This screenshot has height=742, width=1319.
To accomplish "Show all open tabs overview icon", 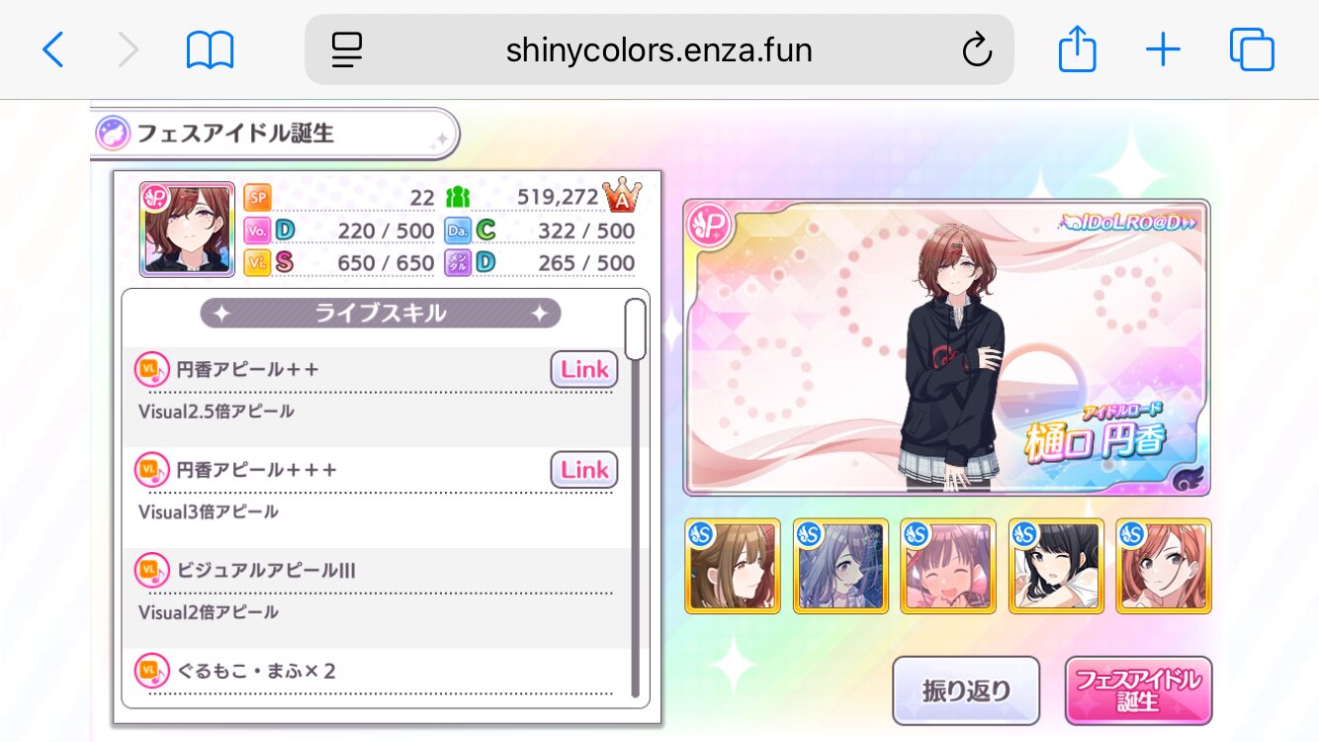I will click(1252, 49).
